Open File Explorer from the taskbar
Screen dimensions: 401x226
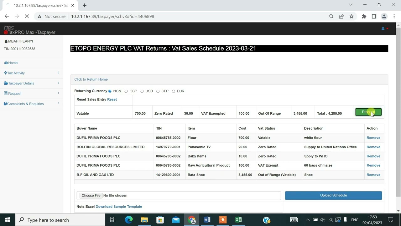[144, 220]
